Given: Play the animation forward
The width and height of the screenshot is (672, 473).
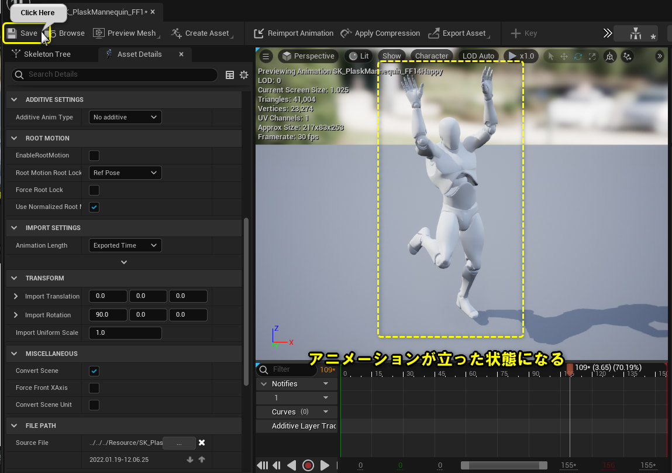Looking at the screenshot, I should (325, 465).
